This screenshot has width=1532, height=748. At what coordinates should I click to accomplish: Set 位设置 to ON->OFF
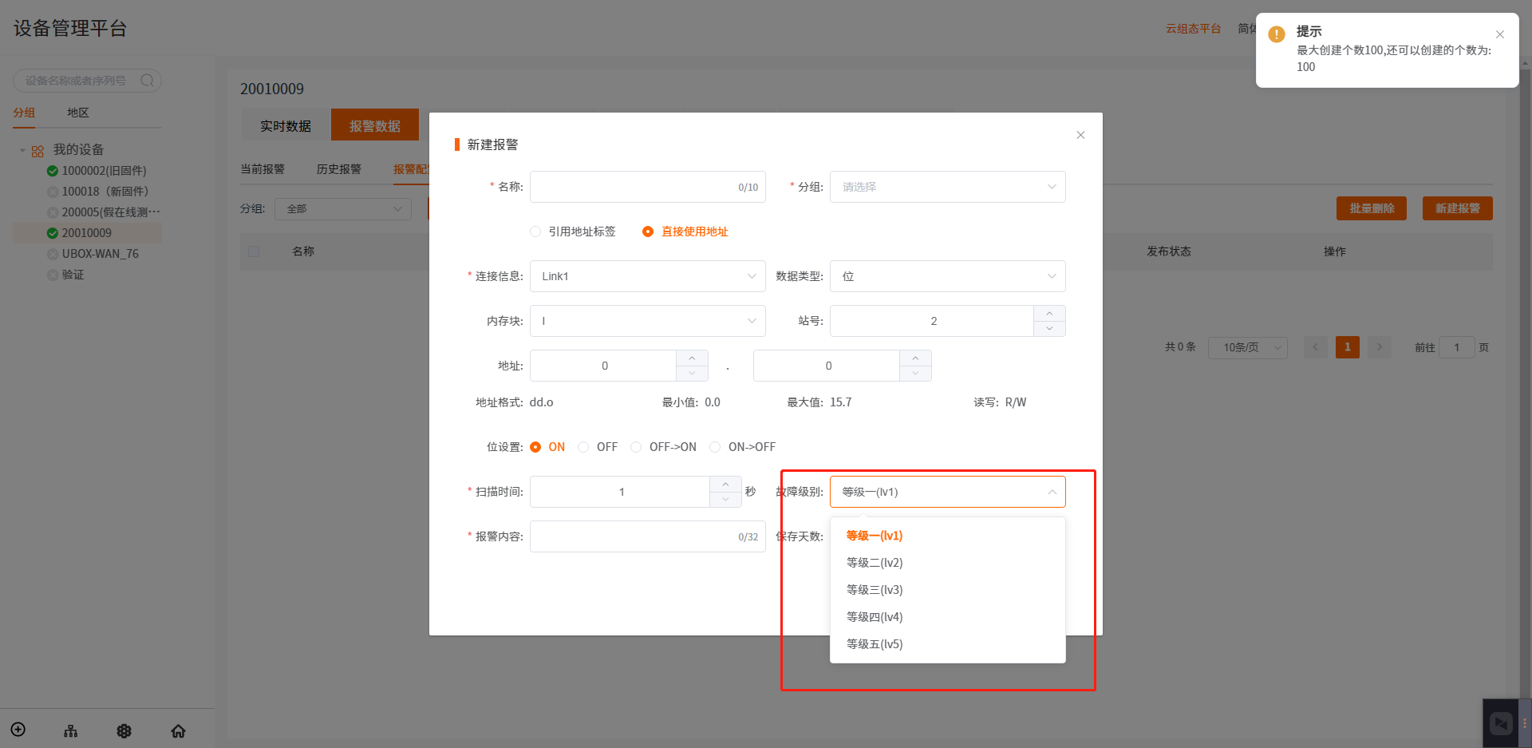(x=742, y=447)
